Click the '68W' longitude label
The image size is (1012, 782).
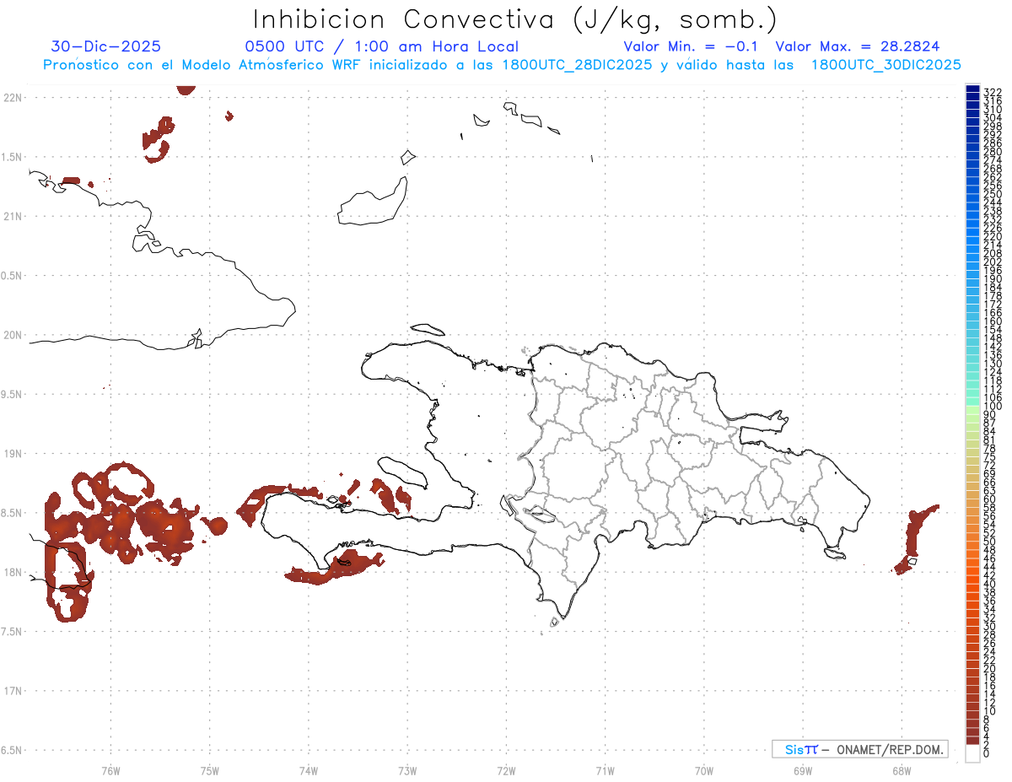tap(901, 770)
